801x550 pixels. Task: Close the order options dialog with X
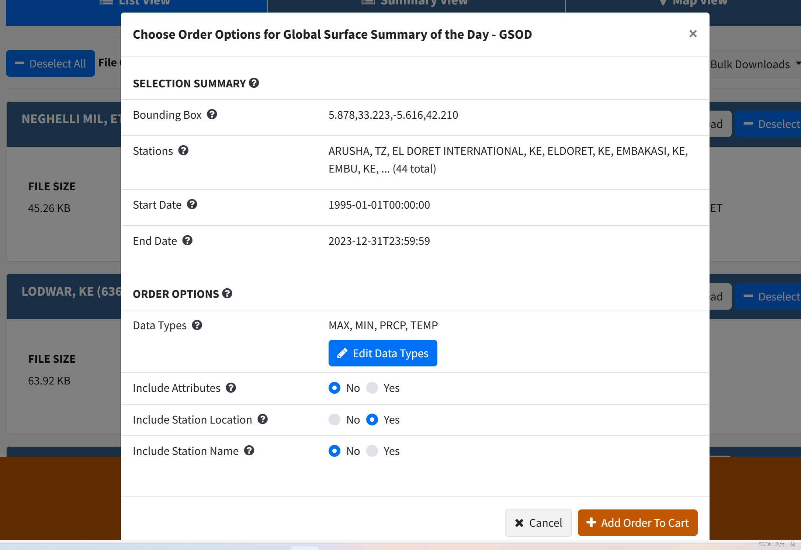click(693, 34)
